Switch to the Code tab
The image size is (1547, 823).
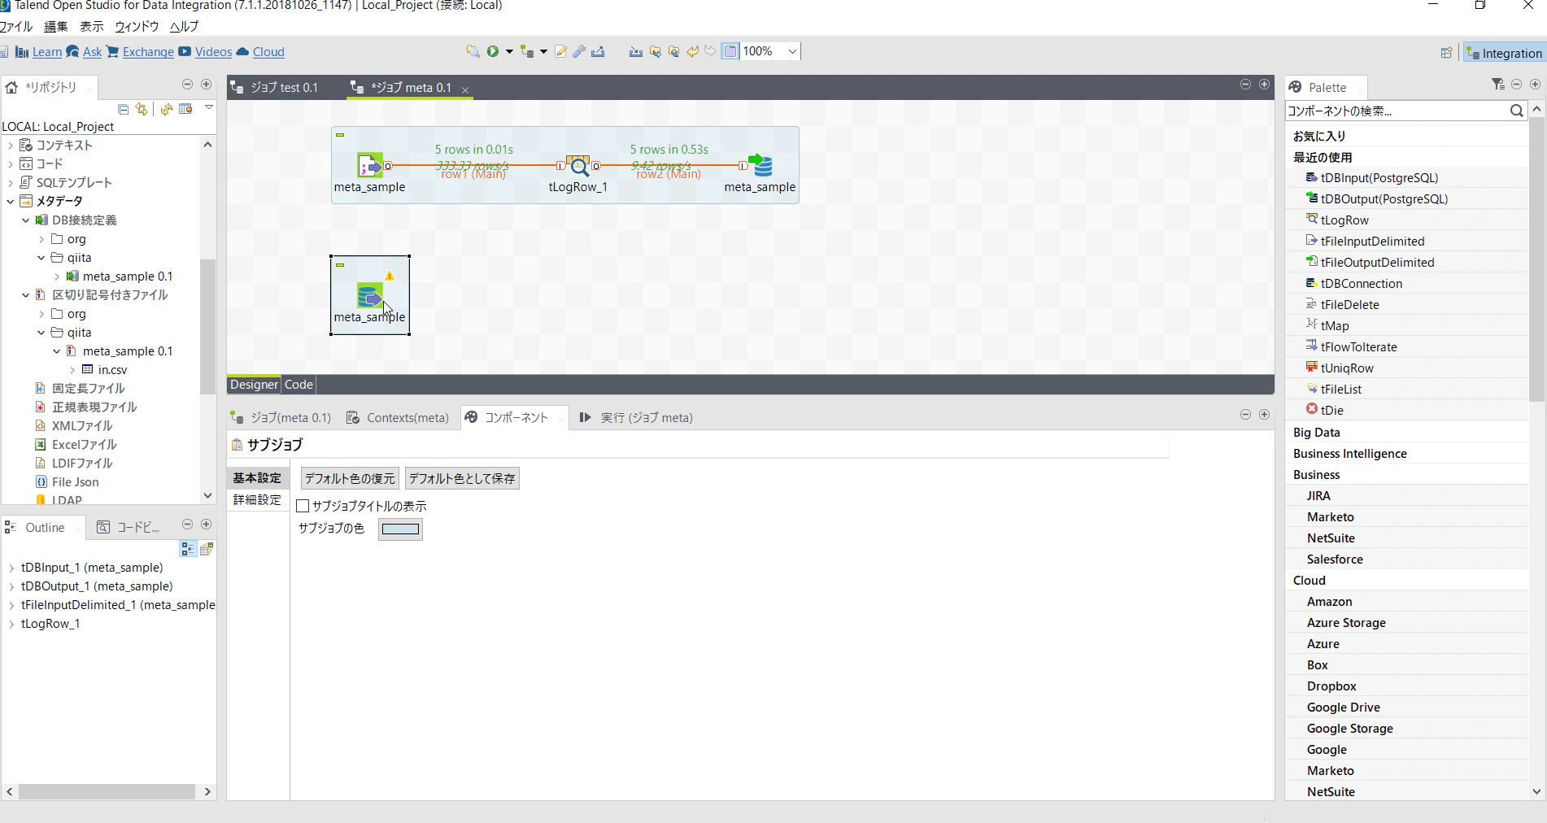pyautogui.click(x=299, y=385)
